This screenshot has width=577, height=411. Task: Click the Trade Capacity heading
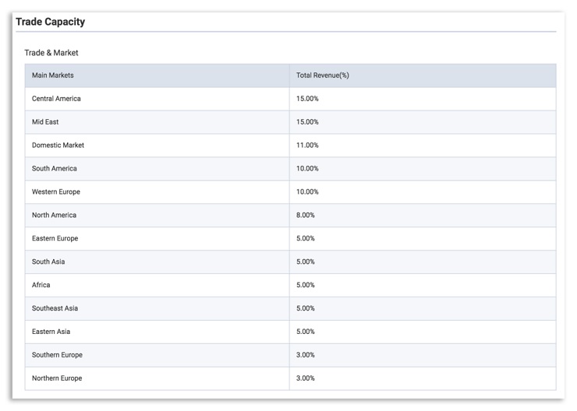pos(51,22)
